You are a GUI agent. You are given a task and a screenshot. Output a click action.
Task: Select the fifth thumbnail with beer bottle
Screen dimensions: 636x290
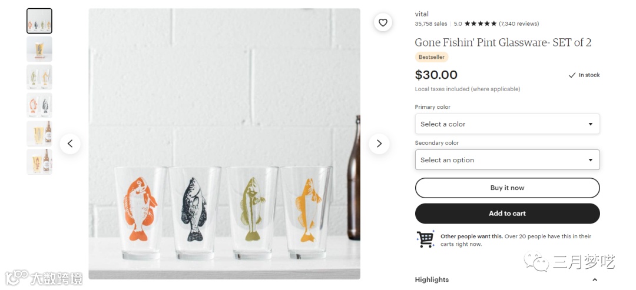[x=39, y=134]
